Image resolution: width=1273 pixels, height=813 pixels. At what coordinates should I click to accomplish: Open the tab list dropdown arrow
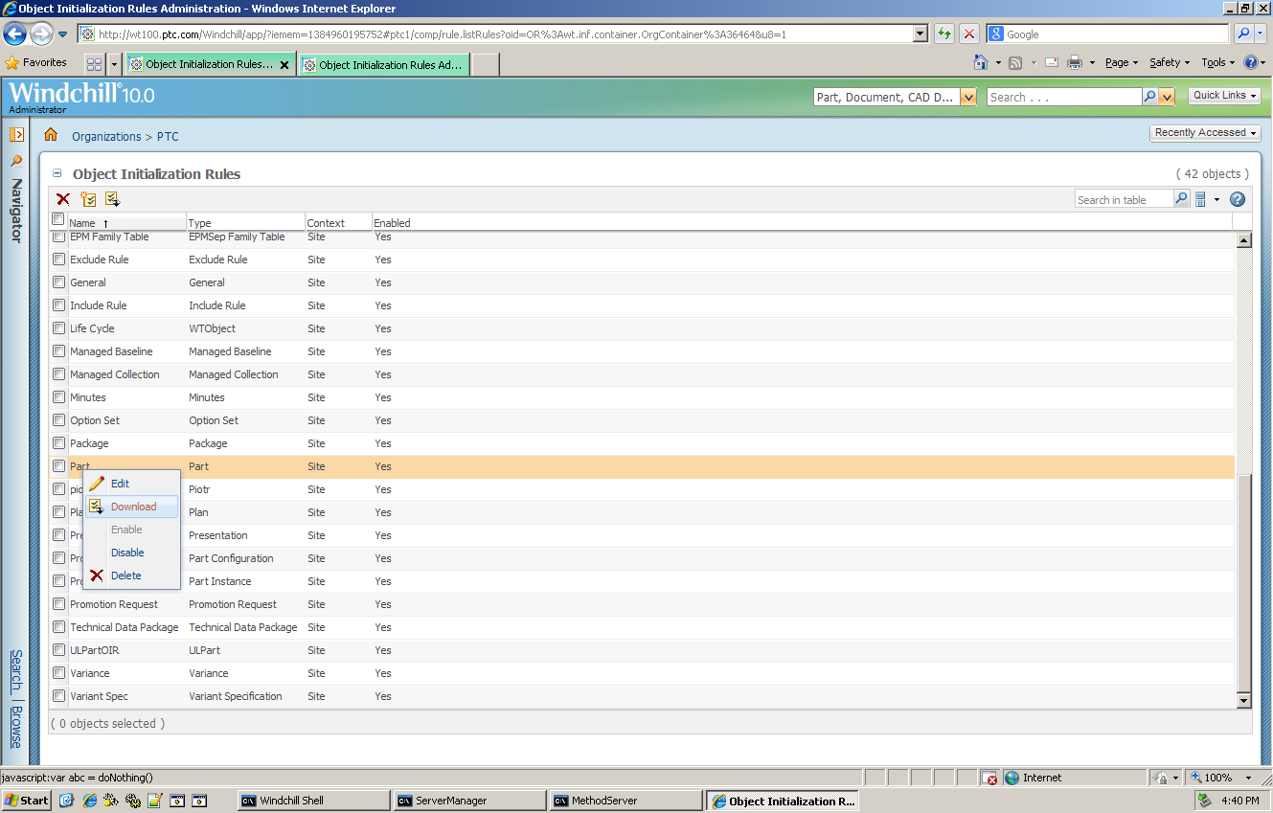tap(115, 64)
